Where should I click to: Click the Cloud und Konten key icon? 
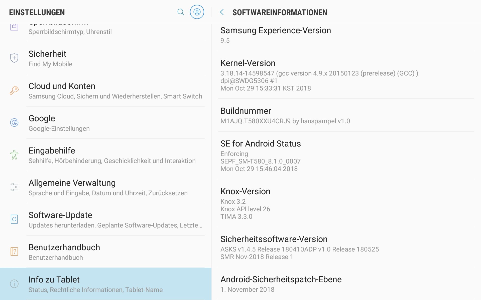tap(14, 90)
